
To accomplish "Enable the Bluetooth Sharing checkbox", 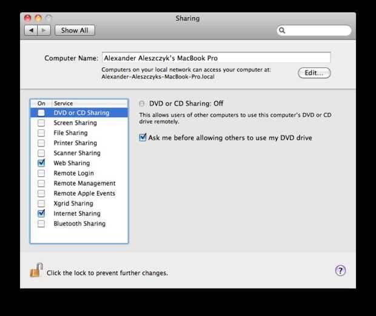I will coord(41,224).
